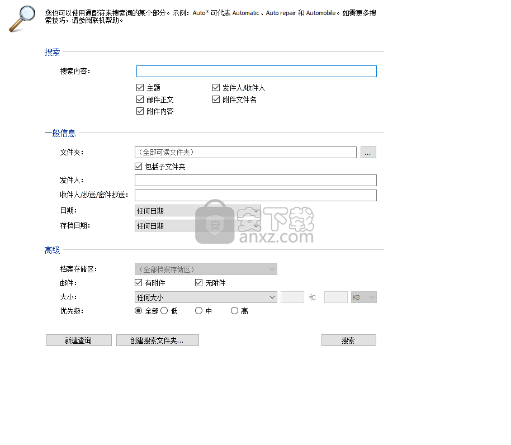
Task: Open the 大小 dropdown showing 任何大小
Action: tap(206, 297)
